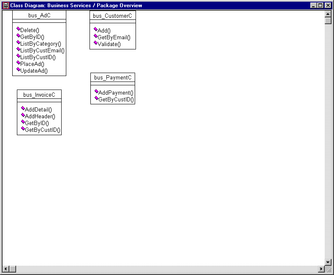Click the AddHeader() operation
Viewport: 334px width, 275px height.
point(40,117)
